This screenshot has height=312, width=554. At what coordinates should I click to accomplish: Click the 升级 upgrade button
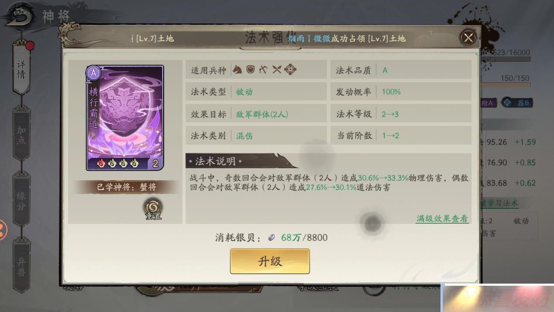270,261
